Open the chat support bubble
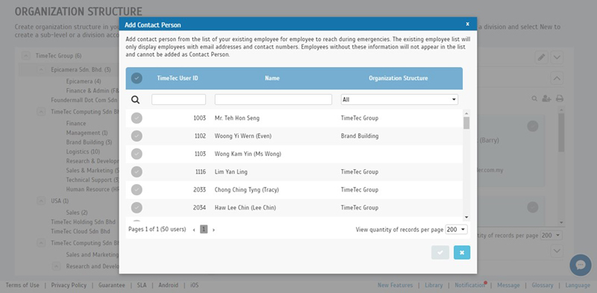Viewport: 597px width, 293px height. (581, 265)
